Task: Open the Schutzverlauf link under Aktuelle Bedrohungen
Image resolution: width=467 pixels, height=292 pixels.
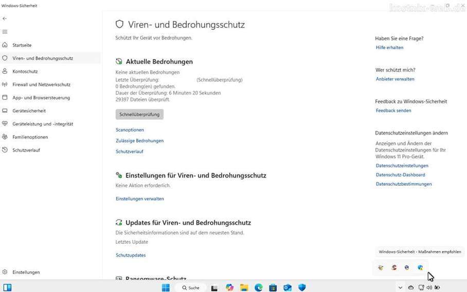Action: point(129,151)
